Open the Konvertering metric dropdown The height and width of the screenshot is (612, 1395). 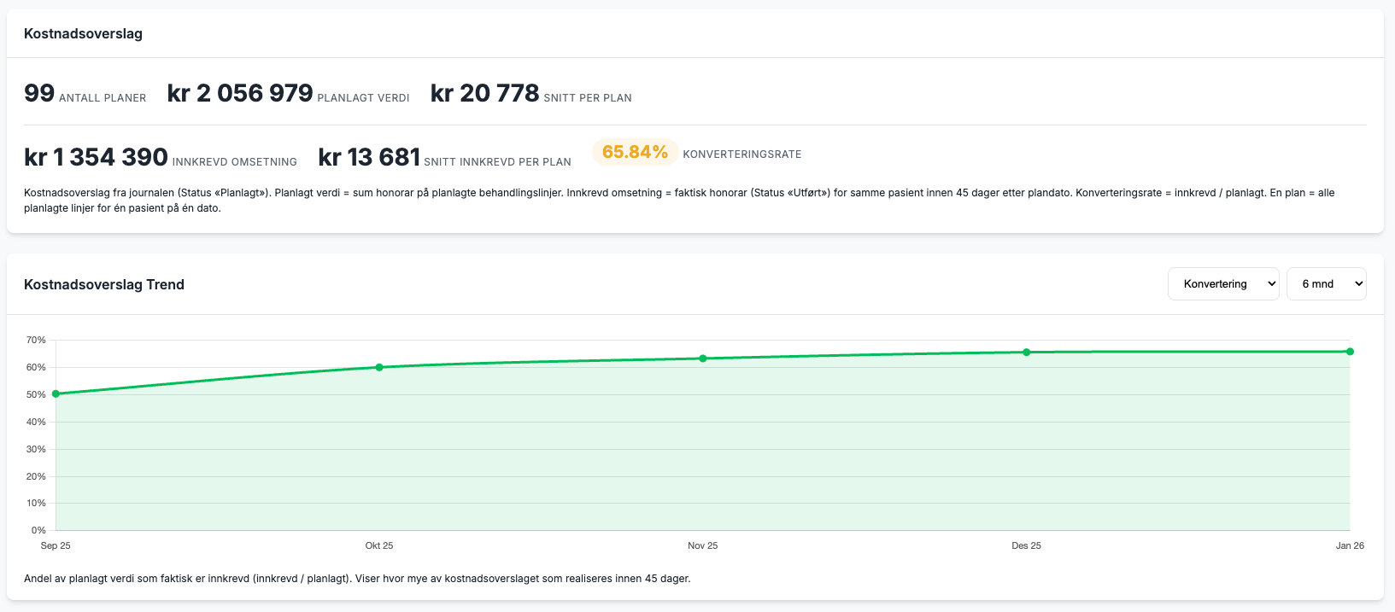[x=1222, y=284]
